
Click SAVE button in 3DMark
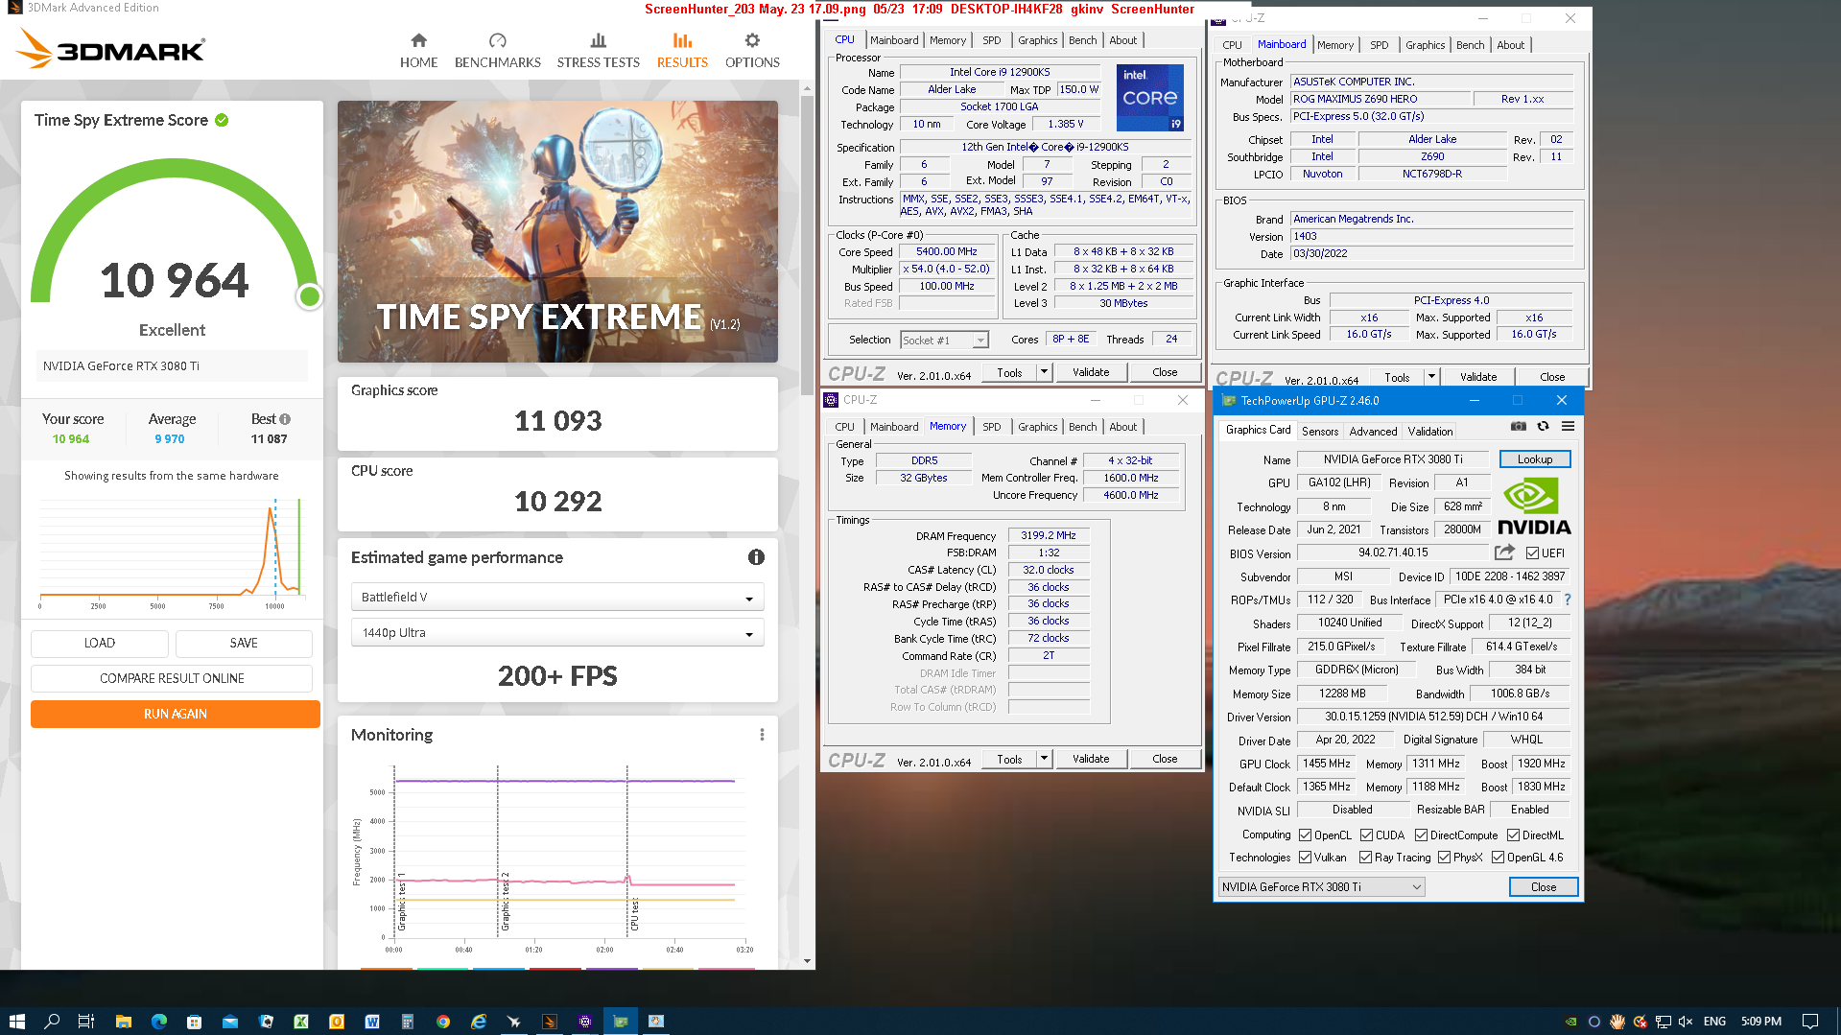pyautogui.click(x=244, y=643)
